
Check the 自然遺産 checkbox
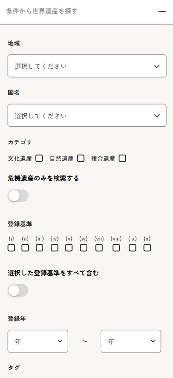81,158
